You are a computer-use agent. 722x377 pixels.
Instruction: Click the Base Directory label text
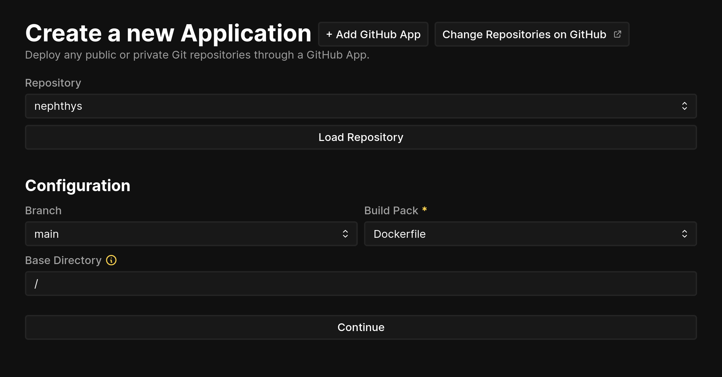tap(63, 260)
